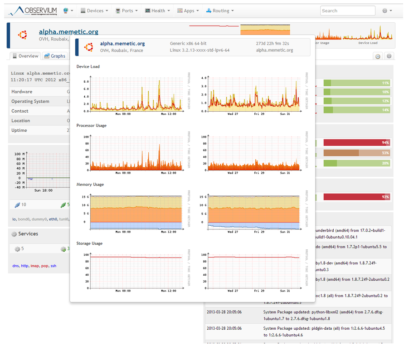The height and width of the screenshot is (347, 404).
Task: Click the gear icon showing 5 services
Action: 17,249
